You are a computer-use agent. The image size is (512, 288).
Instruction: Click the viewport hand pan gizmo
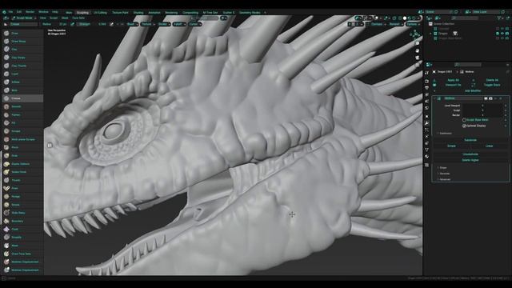[x=418, y=50]
